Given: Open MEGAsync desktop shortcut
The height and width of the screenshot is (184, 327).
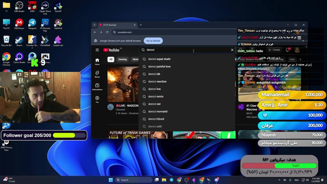Looking at the screenshot, I should [19, 24].
